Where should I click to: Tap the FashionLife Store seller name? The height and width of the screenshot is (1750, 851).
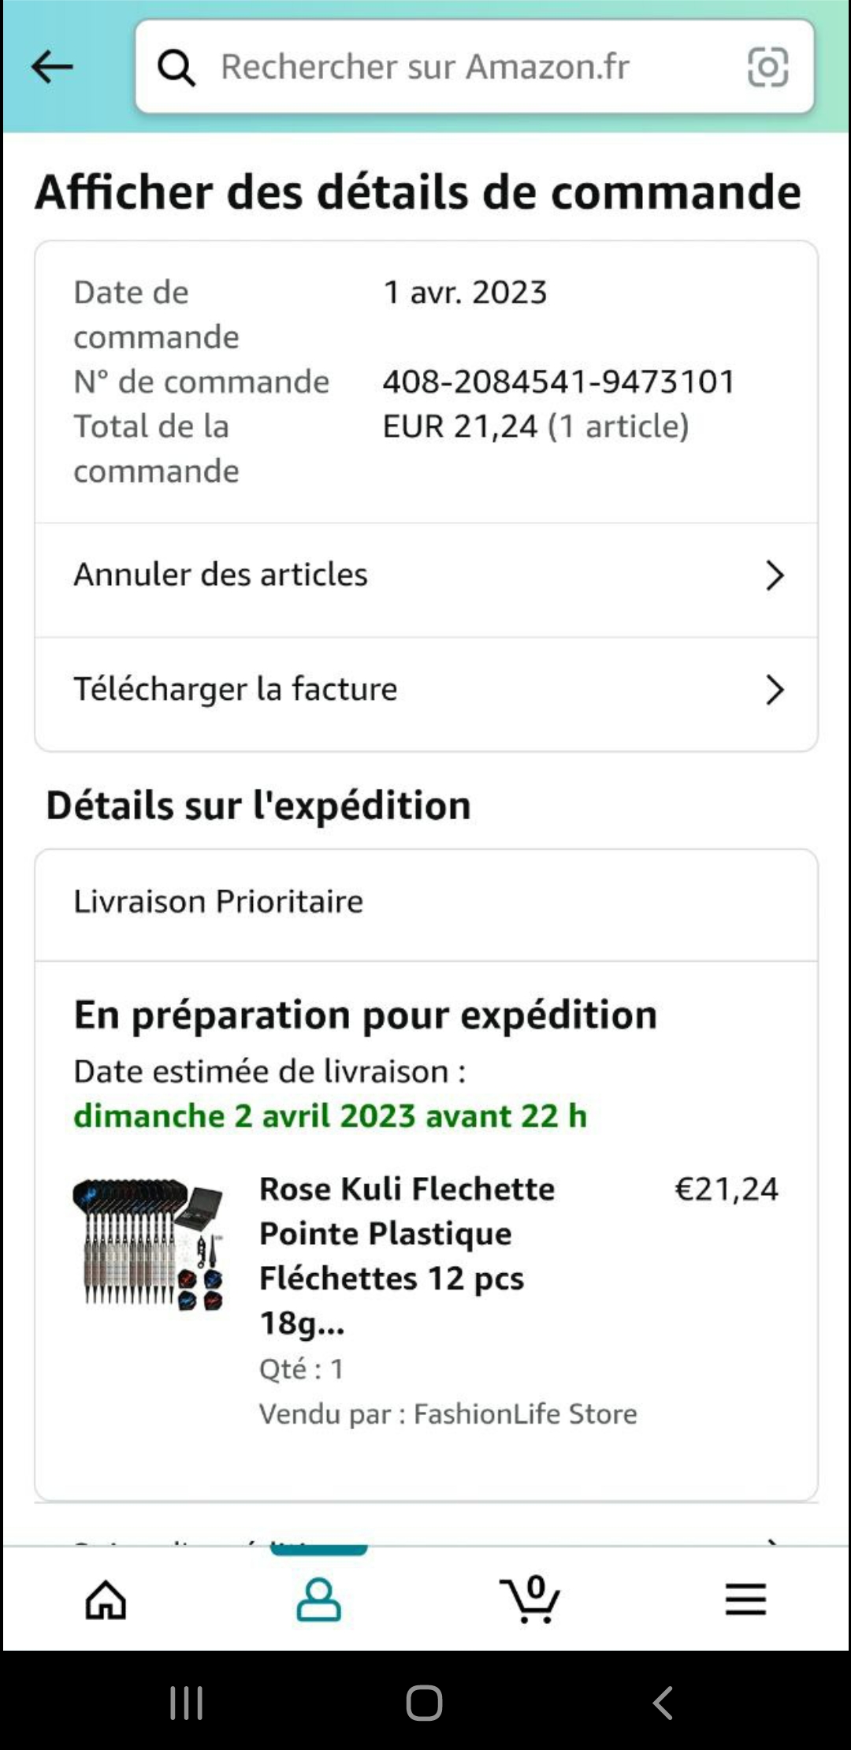coord(525,1414)
